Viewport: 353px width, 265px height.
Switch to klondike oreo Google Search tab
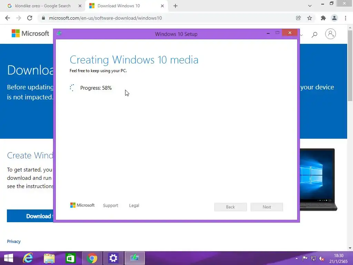(x=43, y=6)
